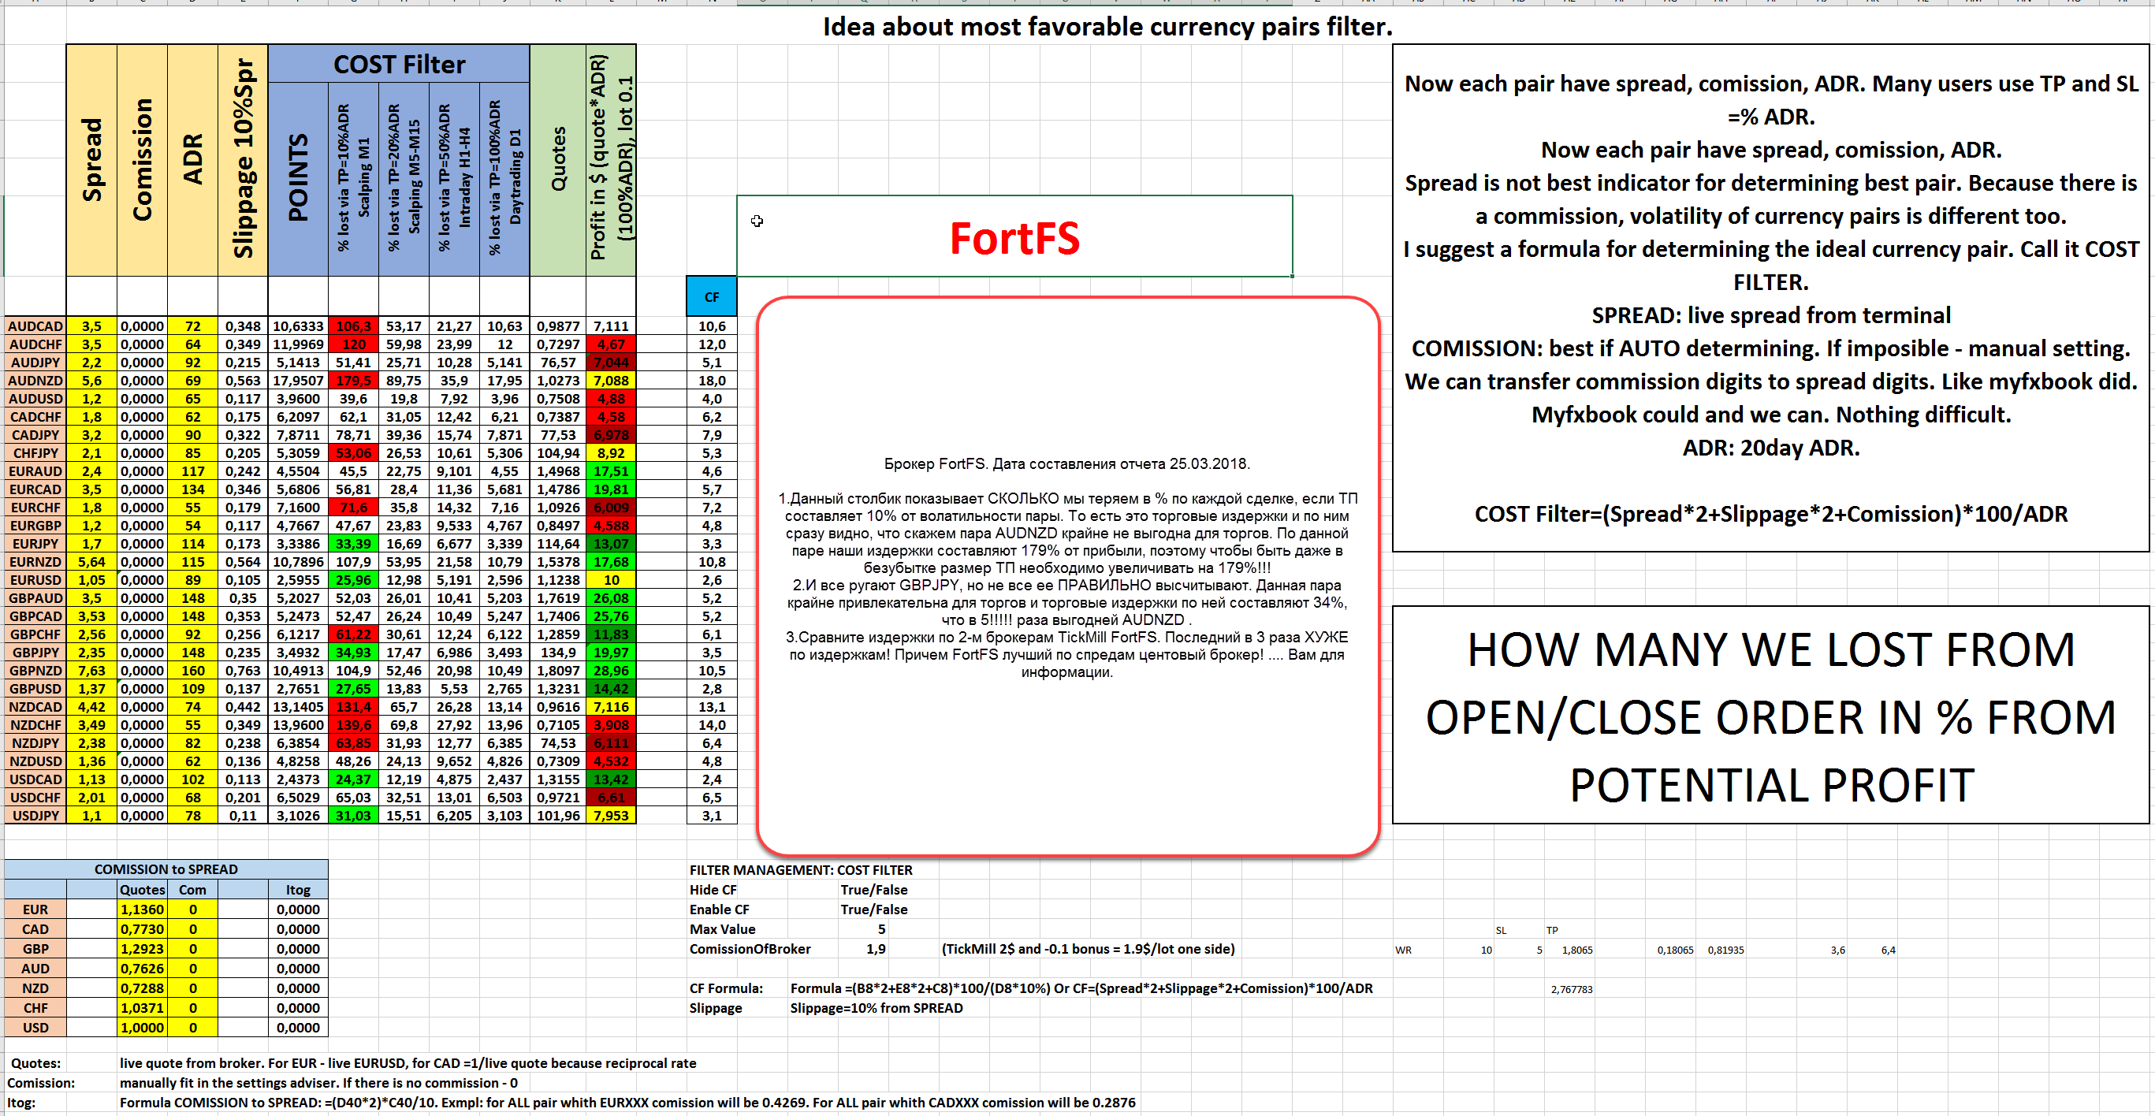Click the TickMill 2$ bonus note cell
The height and width of the screenshot is (1116, 2155).
coord(1088,949)
